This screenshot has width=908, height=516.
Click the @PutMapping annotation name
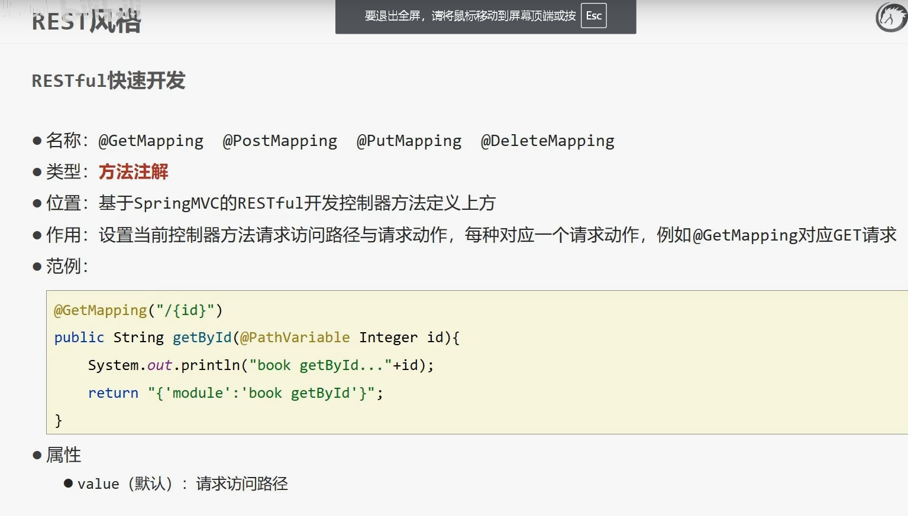pyautogui.click(x=409, y=141)
